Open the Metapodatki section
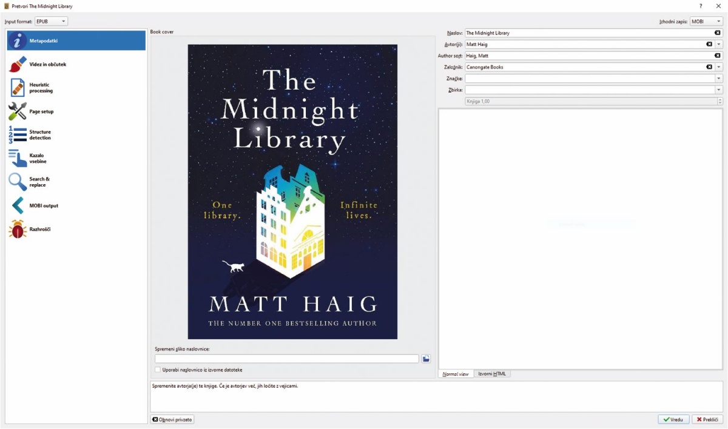 [x=76, y=41]
